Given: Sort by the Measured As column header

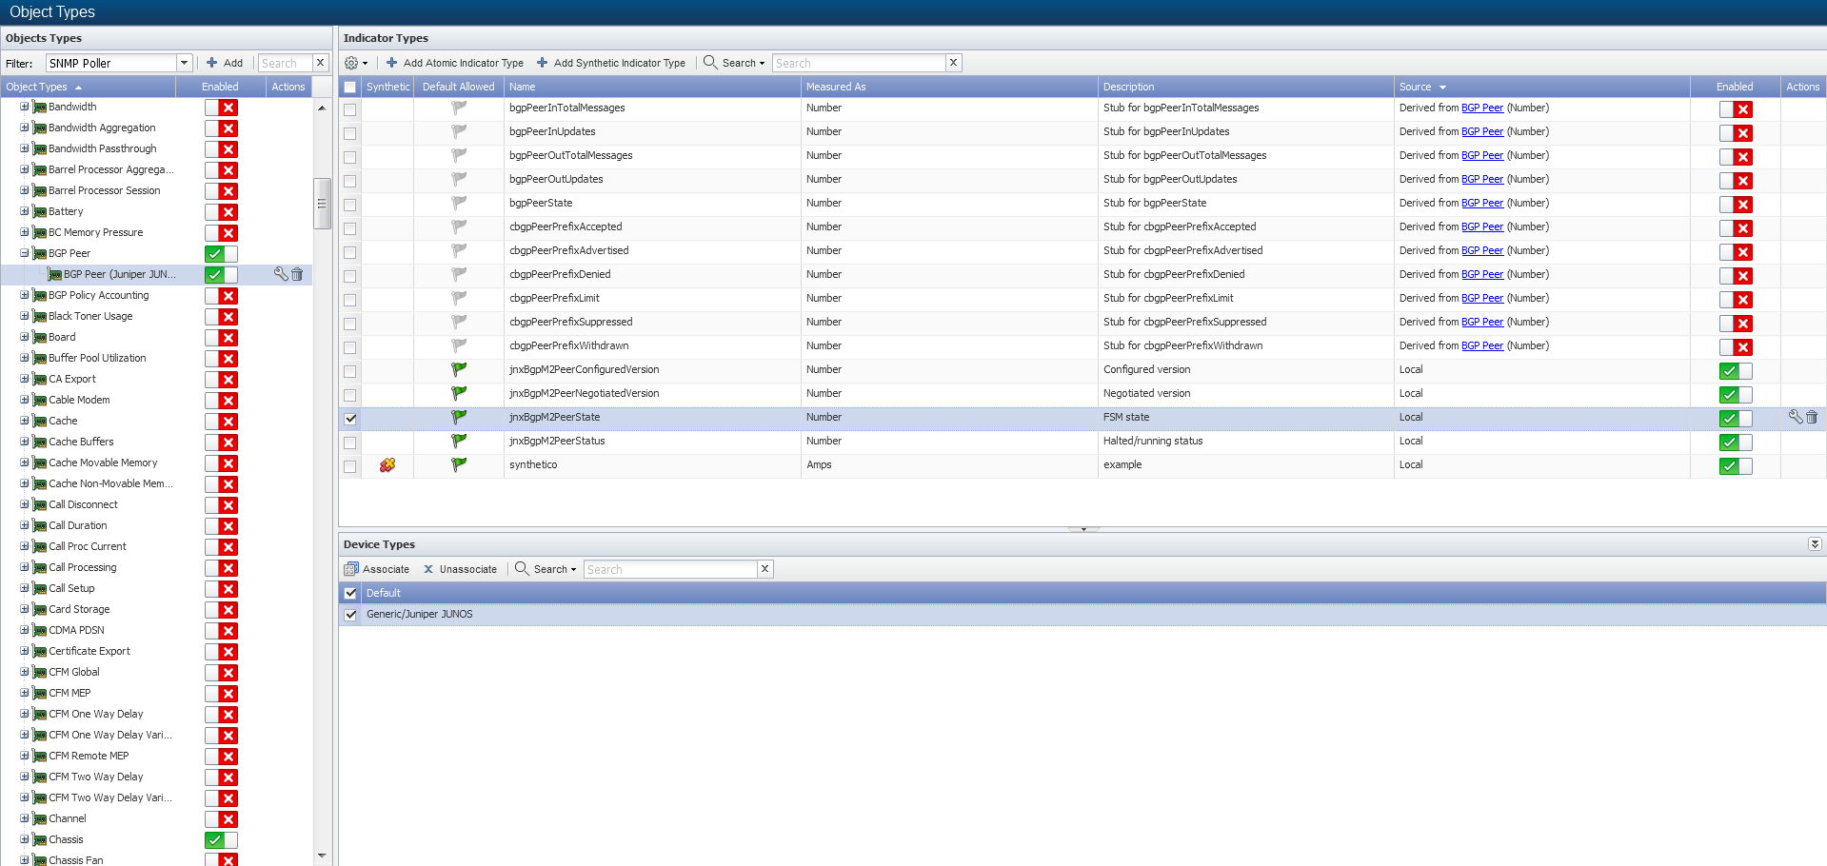Looking at the screenshot, I should (949, 87).
